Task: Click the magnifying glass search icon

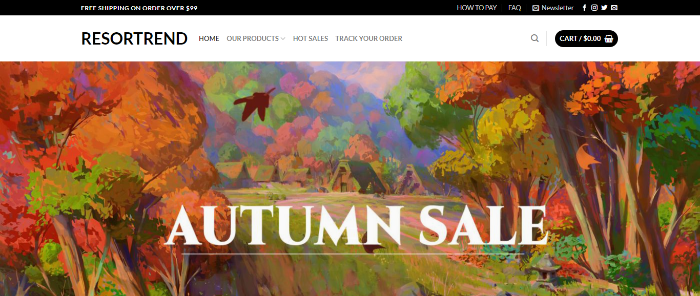Action: (535, 38)
